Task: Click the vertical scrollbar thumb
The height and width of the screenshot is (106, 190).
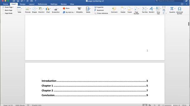Action: tap(189, 24)
